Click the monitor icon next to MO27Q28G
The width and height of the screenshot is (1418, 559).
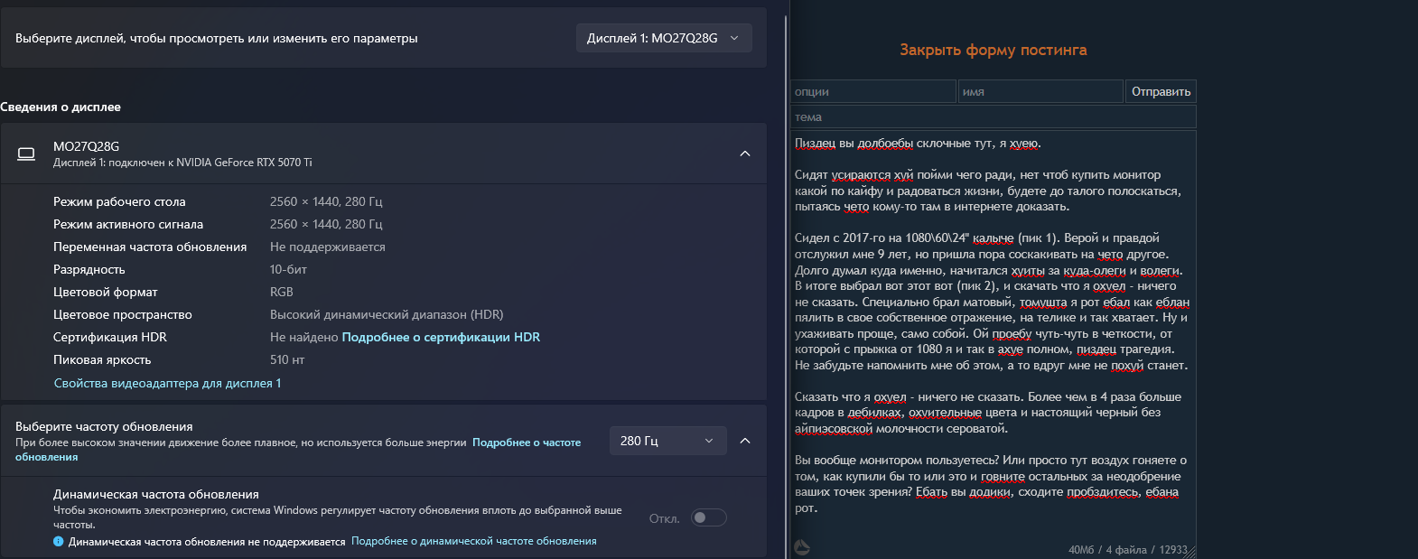click(x=26, y=154)
